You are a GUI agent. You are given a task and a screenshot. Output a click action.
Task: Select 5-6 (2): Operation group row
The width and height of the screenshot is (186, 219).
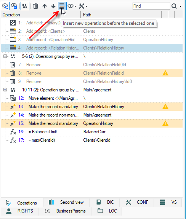click(92, 56)
